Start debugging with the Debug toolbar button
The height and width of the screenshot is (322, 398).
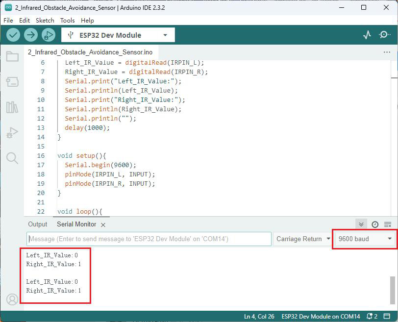click(x=49, y=35)
